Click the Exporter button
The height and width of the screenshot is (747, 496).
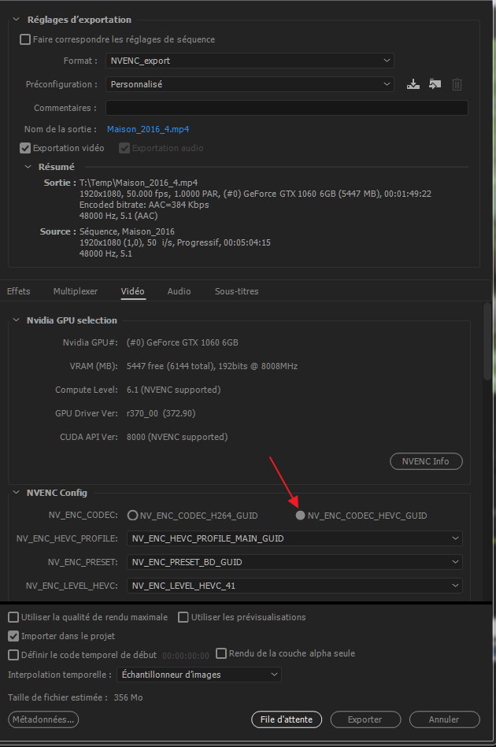[365, 719]
